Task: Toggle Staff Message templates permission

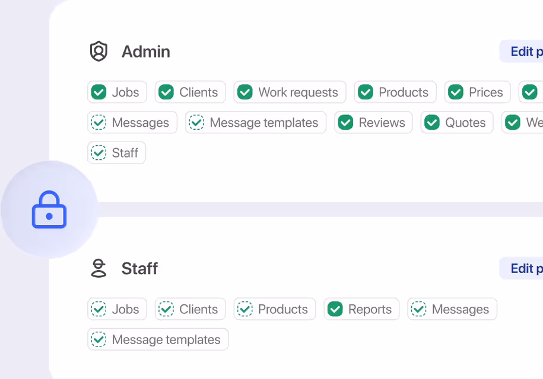Action: tap(158, 339)
